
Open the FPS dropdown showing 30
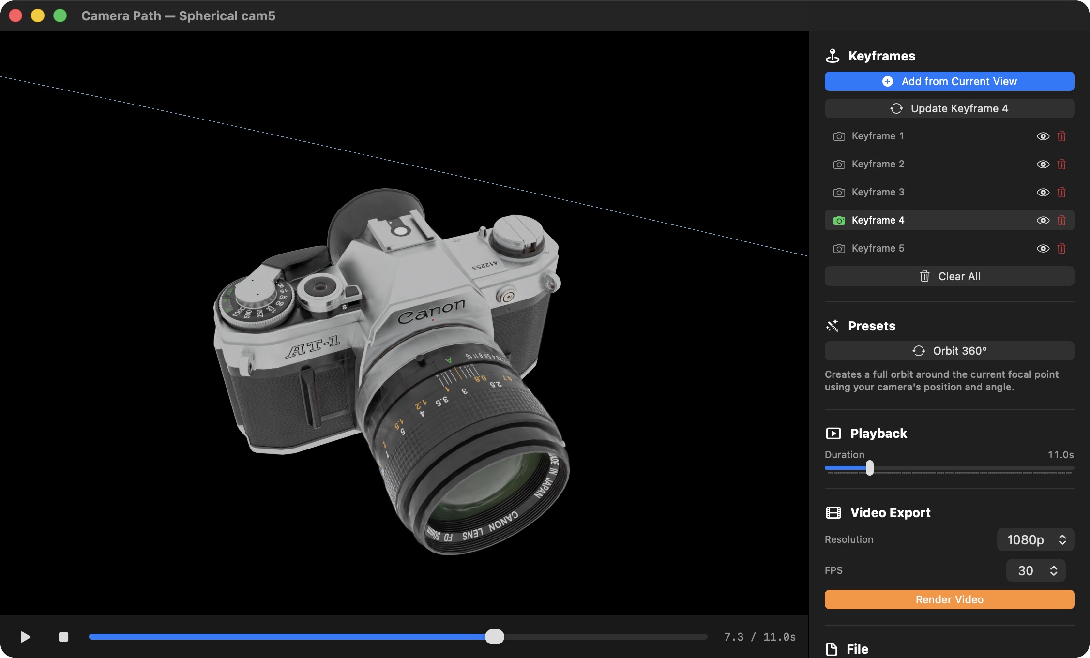(x=1036, y=570)
